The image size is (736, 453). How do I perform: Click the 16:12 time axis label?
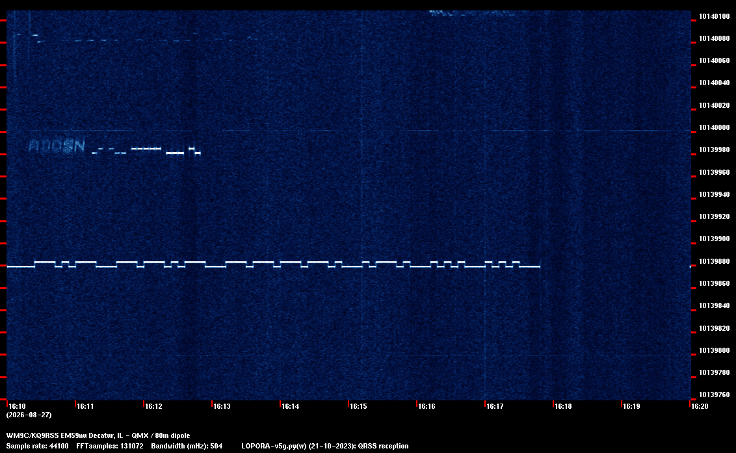[x=153, y=406]
